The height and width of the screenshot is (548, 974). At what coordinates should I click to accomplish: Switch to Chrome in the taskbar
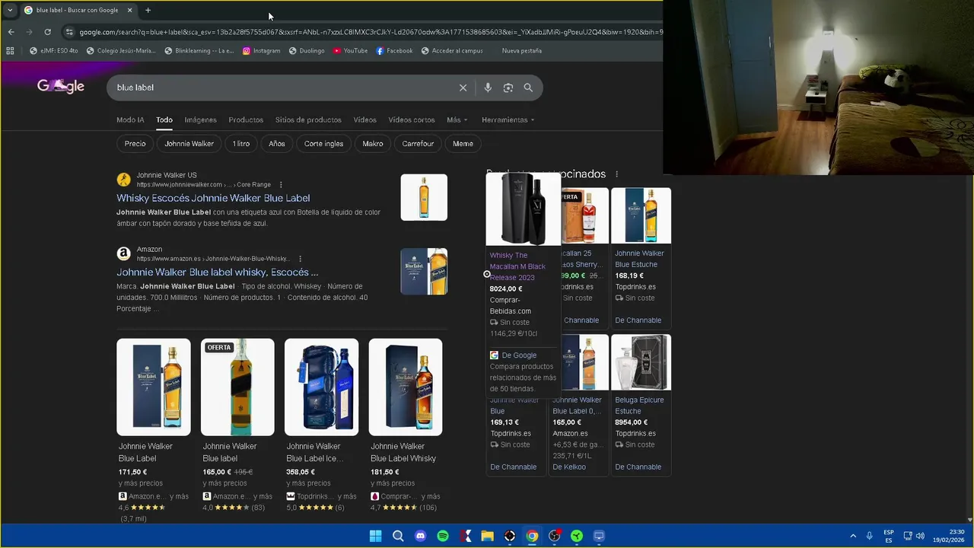click(532, 536)
